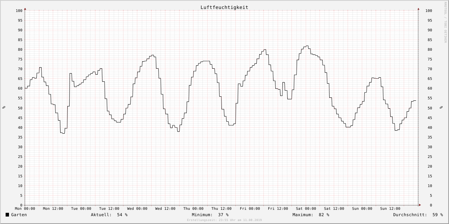Click the Sun 00:00 time axis label
Image resolution: width=449 pixels, height=224 pixels.
362,209
